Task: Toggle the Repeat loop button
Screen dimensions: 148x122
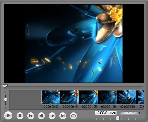Action: point(74,116)
